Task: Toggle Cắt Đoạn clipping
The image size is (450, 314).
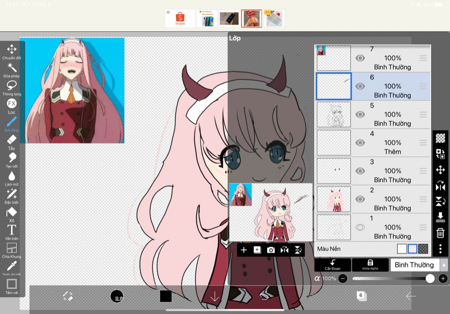Action: click(x=333, y=265)
